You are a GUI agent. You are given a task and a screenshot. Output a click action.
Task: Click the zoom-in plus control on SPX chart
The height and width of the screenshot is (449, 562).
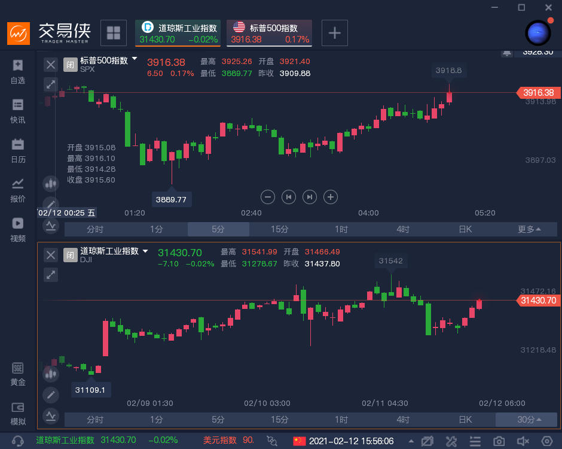[330, 197]
